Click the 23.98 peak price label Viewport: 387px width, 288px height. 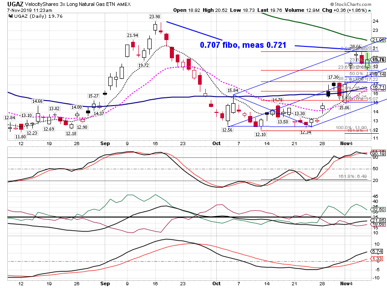pyautogui.click(x=154, y=16)
